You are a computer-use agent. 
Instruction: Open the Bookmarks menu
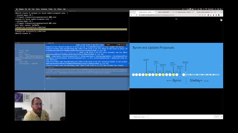44,9
